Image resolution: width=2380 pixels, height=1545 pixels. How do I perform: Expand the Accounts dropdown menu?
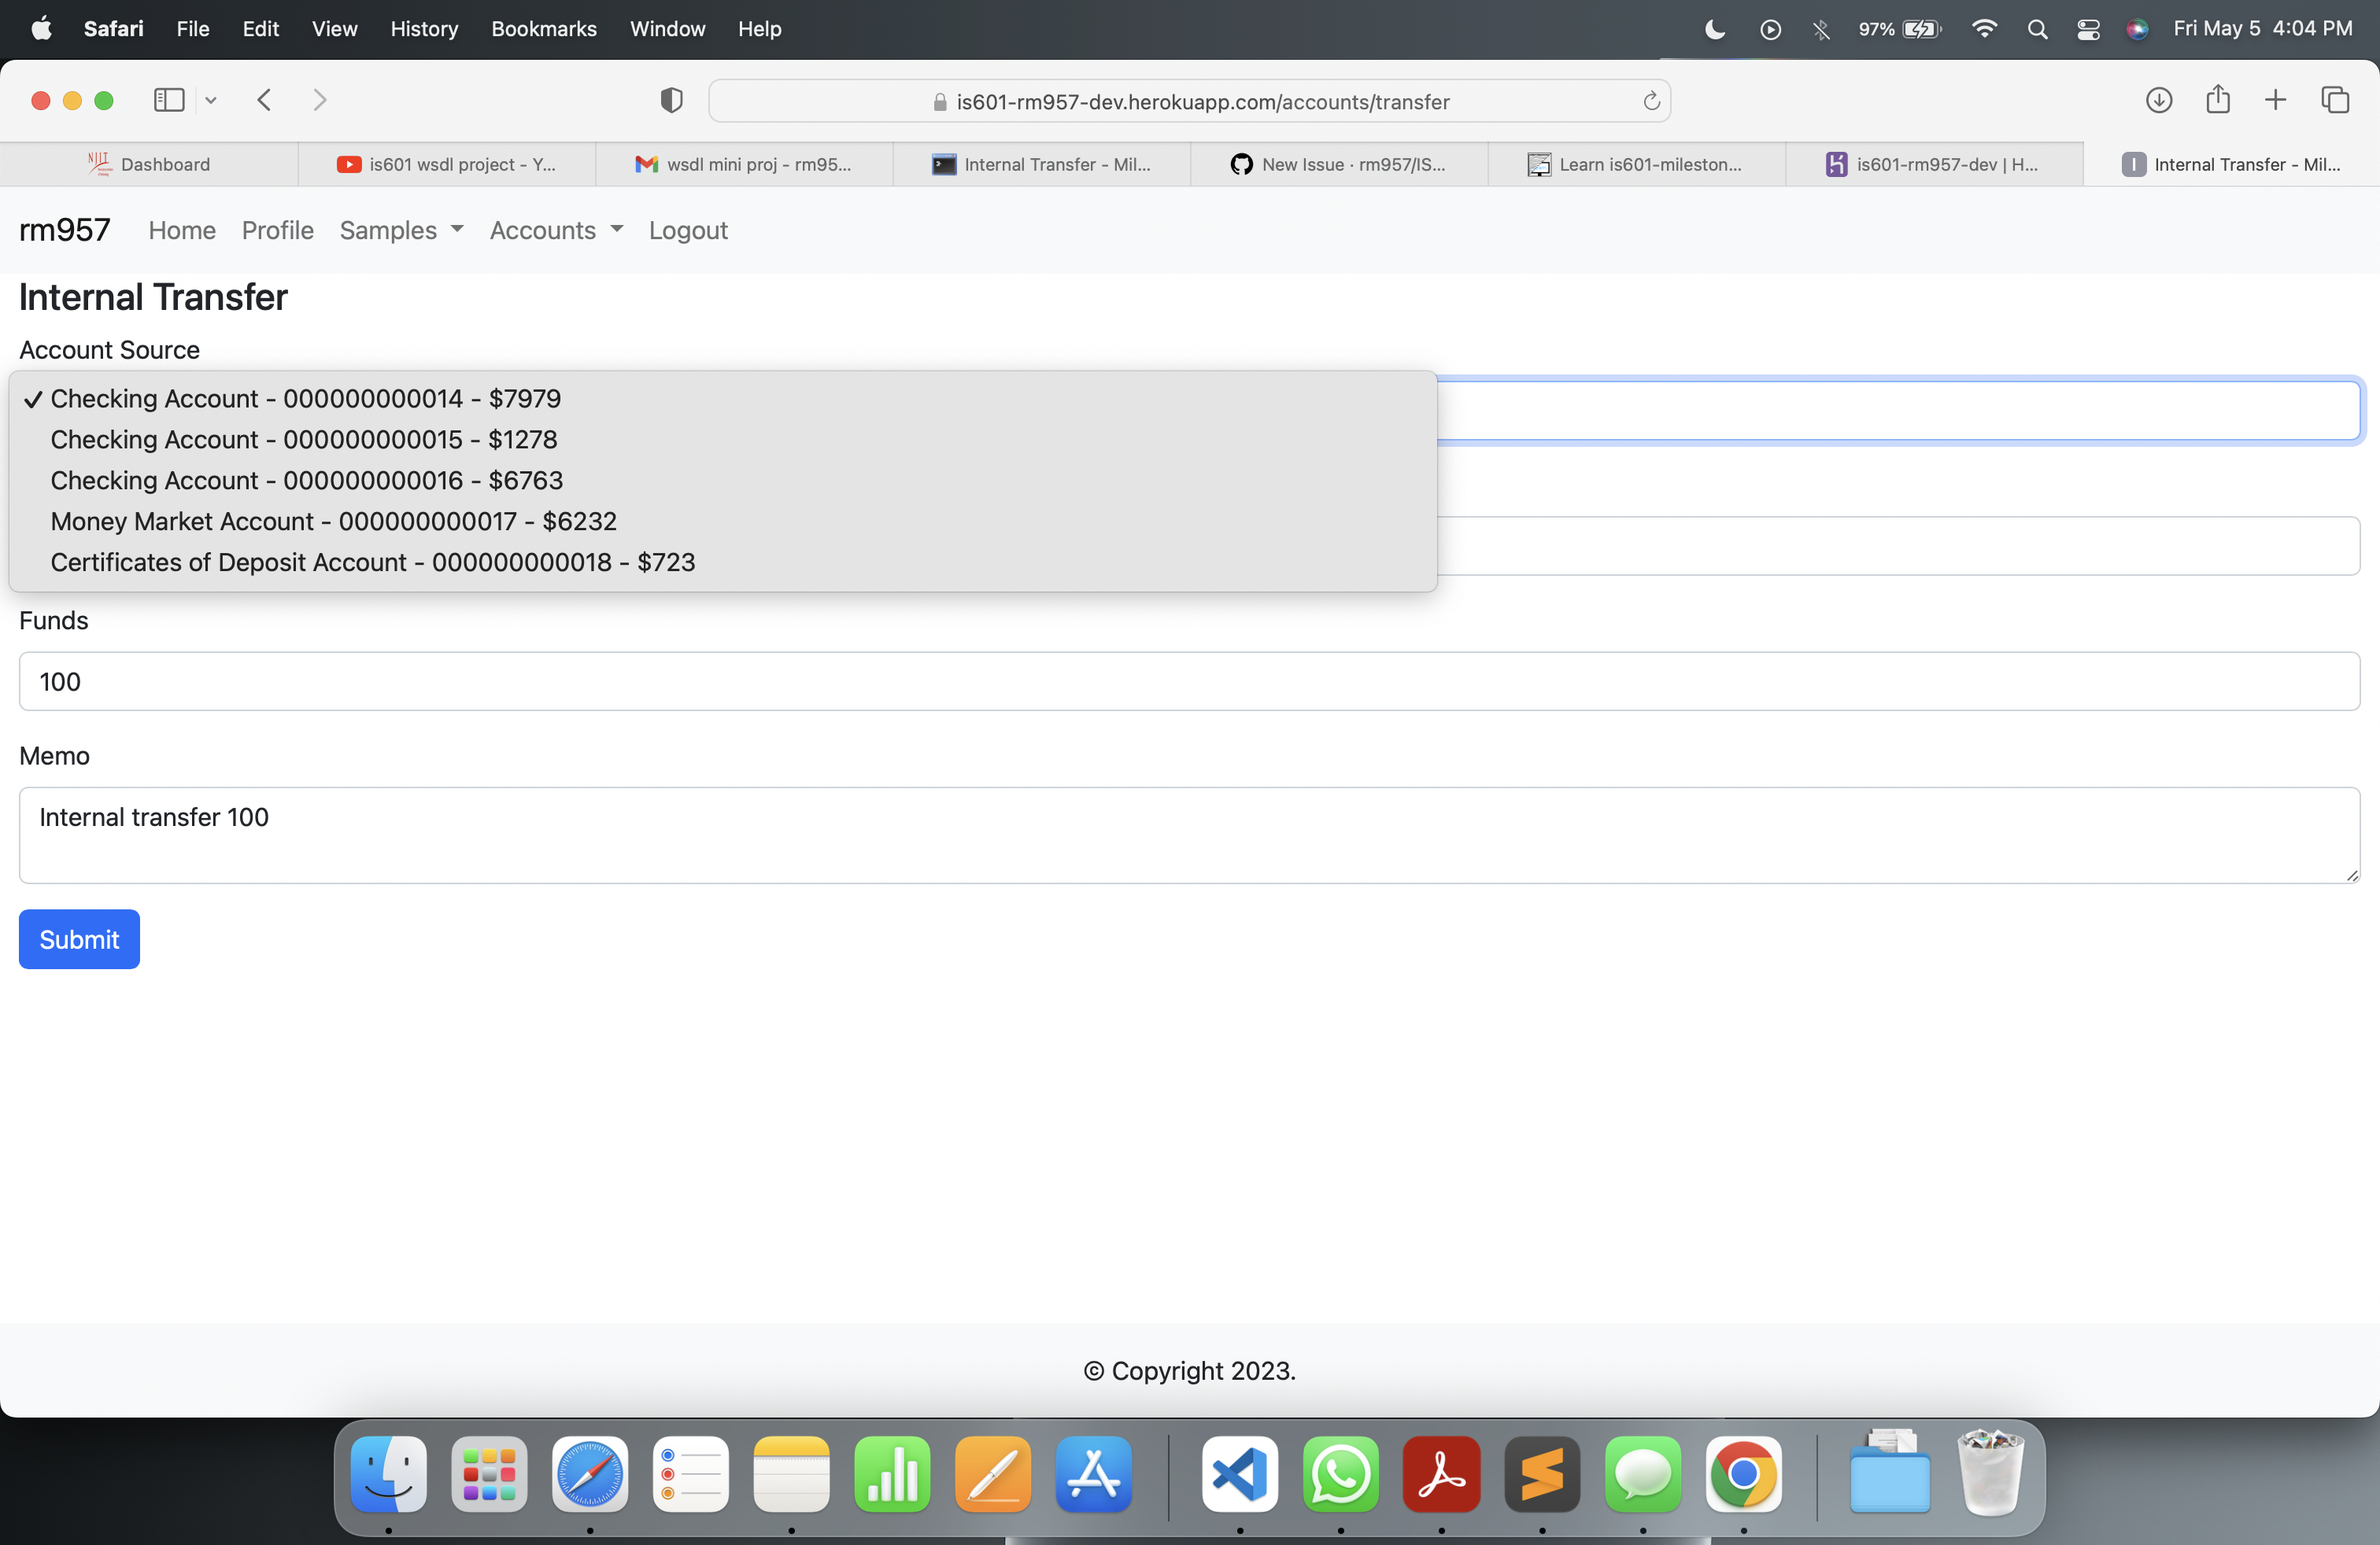tap(555, 230)
